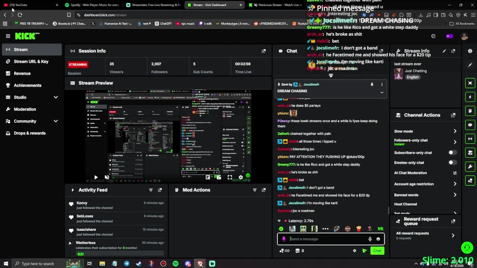Click the browser address bar

point(190,15)
